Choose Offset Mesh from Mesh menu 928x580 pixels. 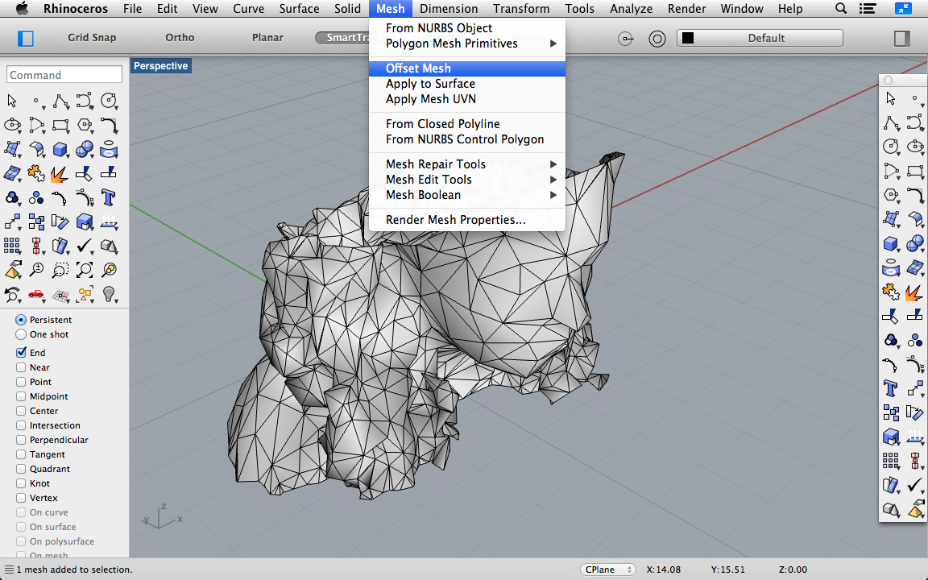click(x=467, y=68)
